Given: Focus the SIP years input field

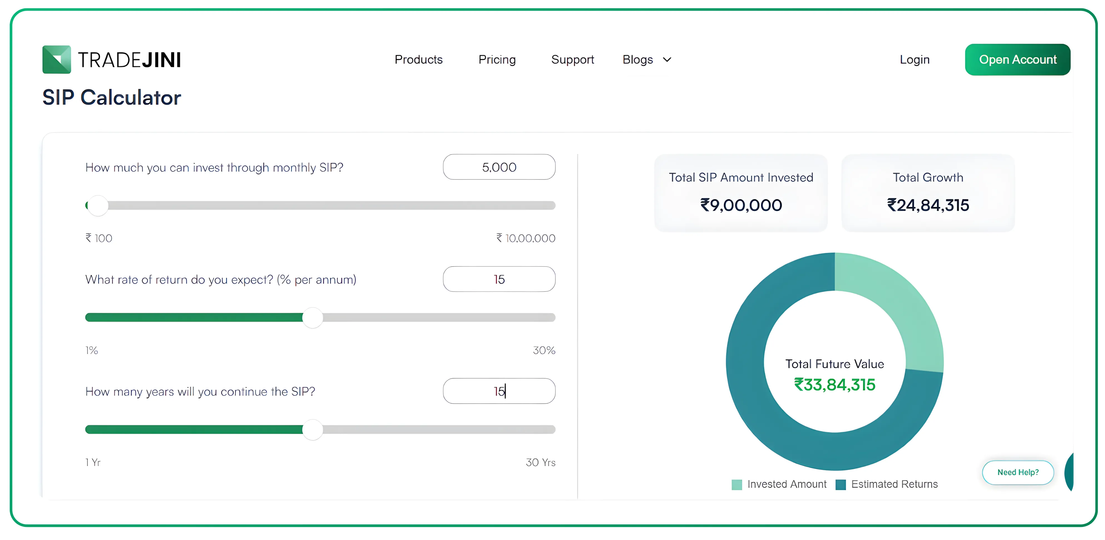Looking at the screenshot, I should 499,391.
